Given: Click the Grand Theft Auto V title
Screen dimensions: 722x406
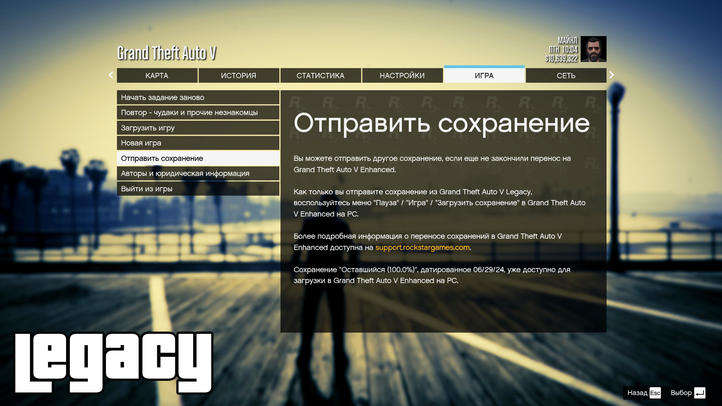Looking at the screenshot, I should [x=167, y=53].
